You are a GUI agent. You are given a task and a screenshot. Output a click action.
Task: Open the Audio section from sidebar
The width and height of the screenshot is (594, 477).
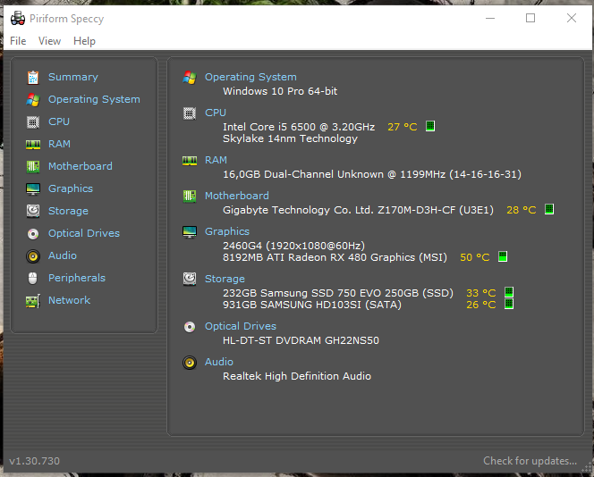[x=62, y=255]
